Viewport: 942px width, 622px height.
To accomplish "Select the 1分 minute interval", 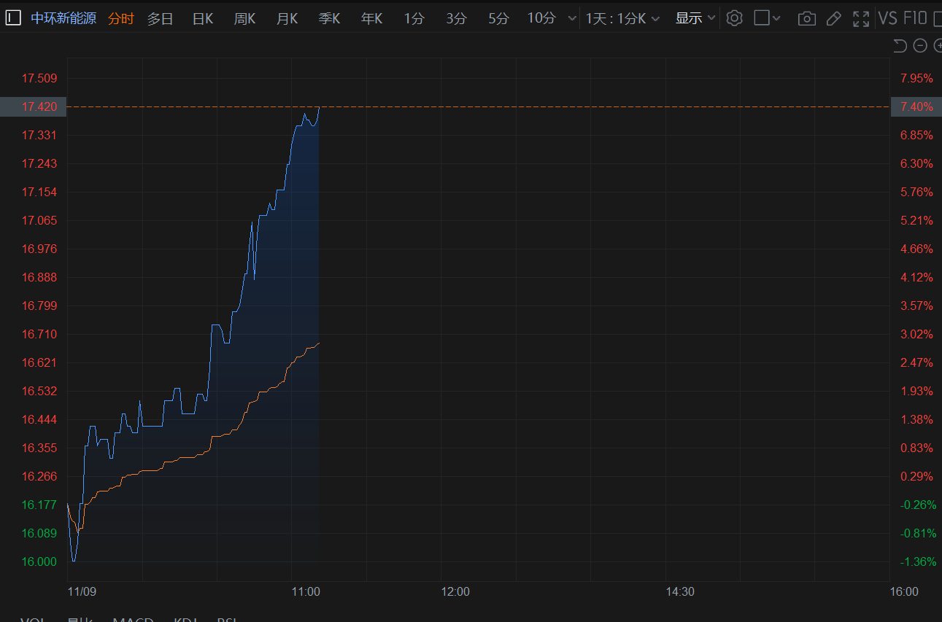I will [x=414, y=18].
